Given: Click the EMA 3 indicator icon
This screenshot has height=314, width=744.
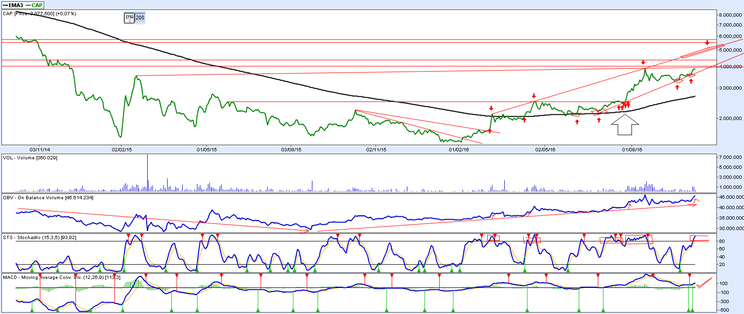Looking at the screenshot, I should [129, 18].
